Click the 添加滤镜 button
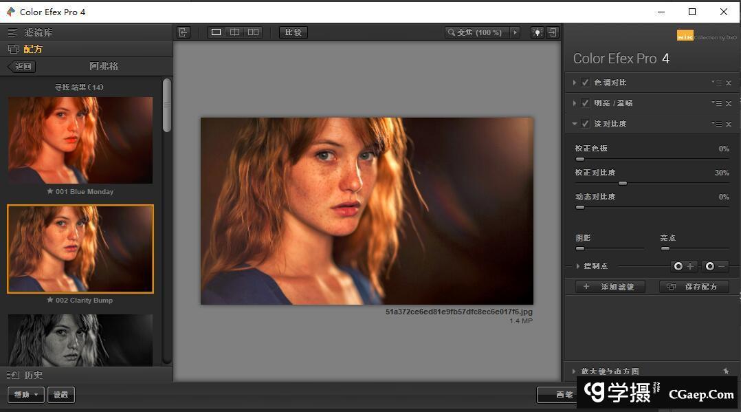 pyautogui.click(x=610, y=287)
